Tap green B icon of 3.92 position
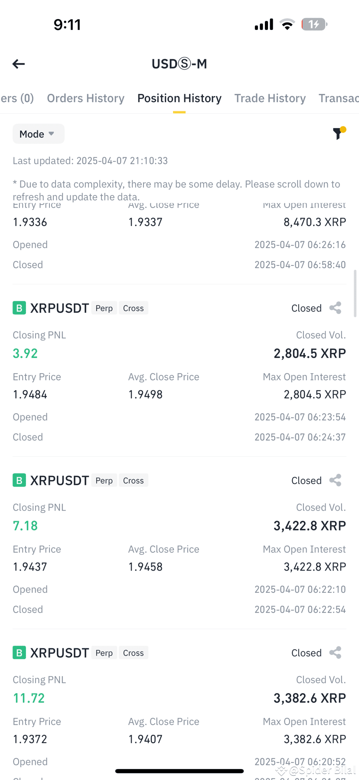359x780 pixels. point(19,308)
